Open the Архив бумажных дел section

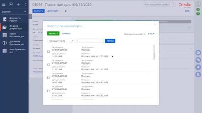click(x=14, y=35)
